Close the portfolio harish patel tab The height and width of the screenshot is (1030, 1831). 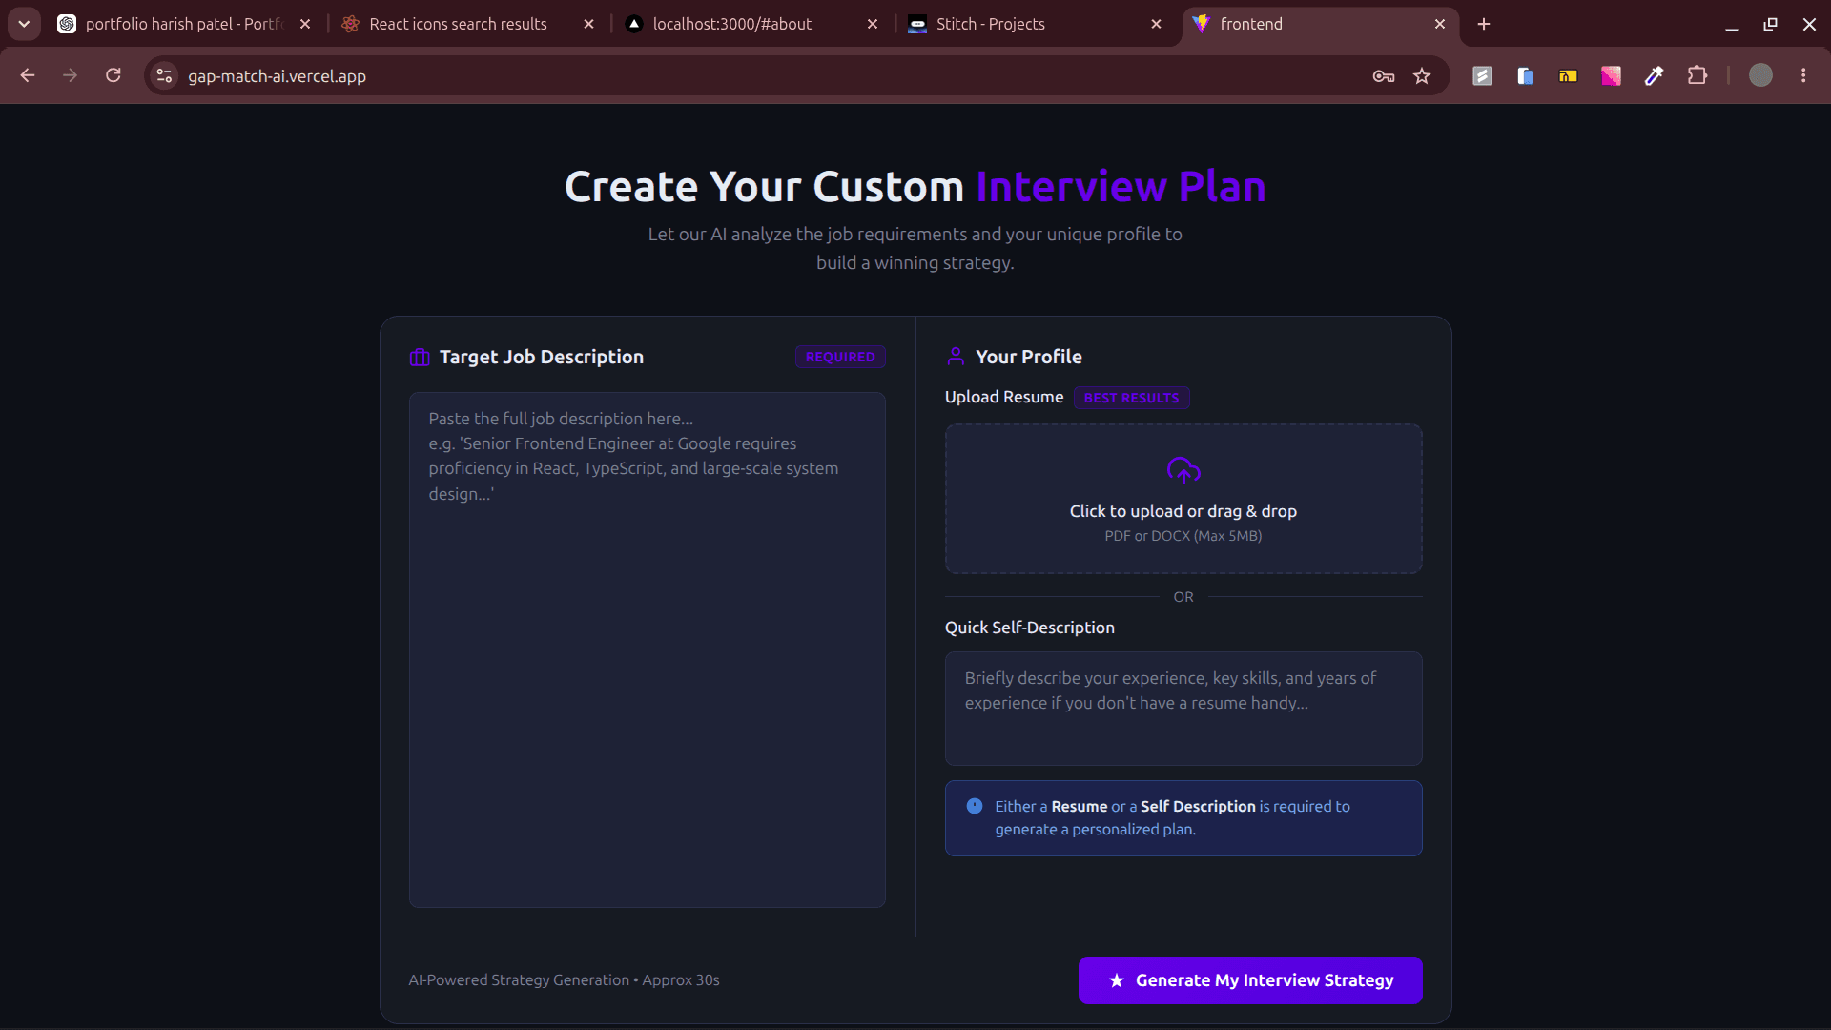tap(305, 24)
